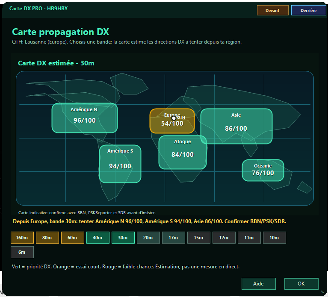Click the 'QTH: Lausanne (Europe)' description line

point(127,42)
